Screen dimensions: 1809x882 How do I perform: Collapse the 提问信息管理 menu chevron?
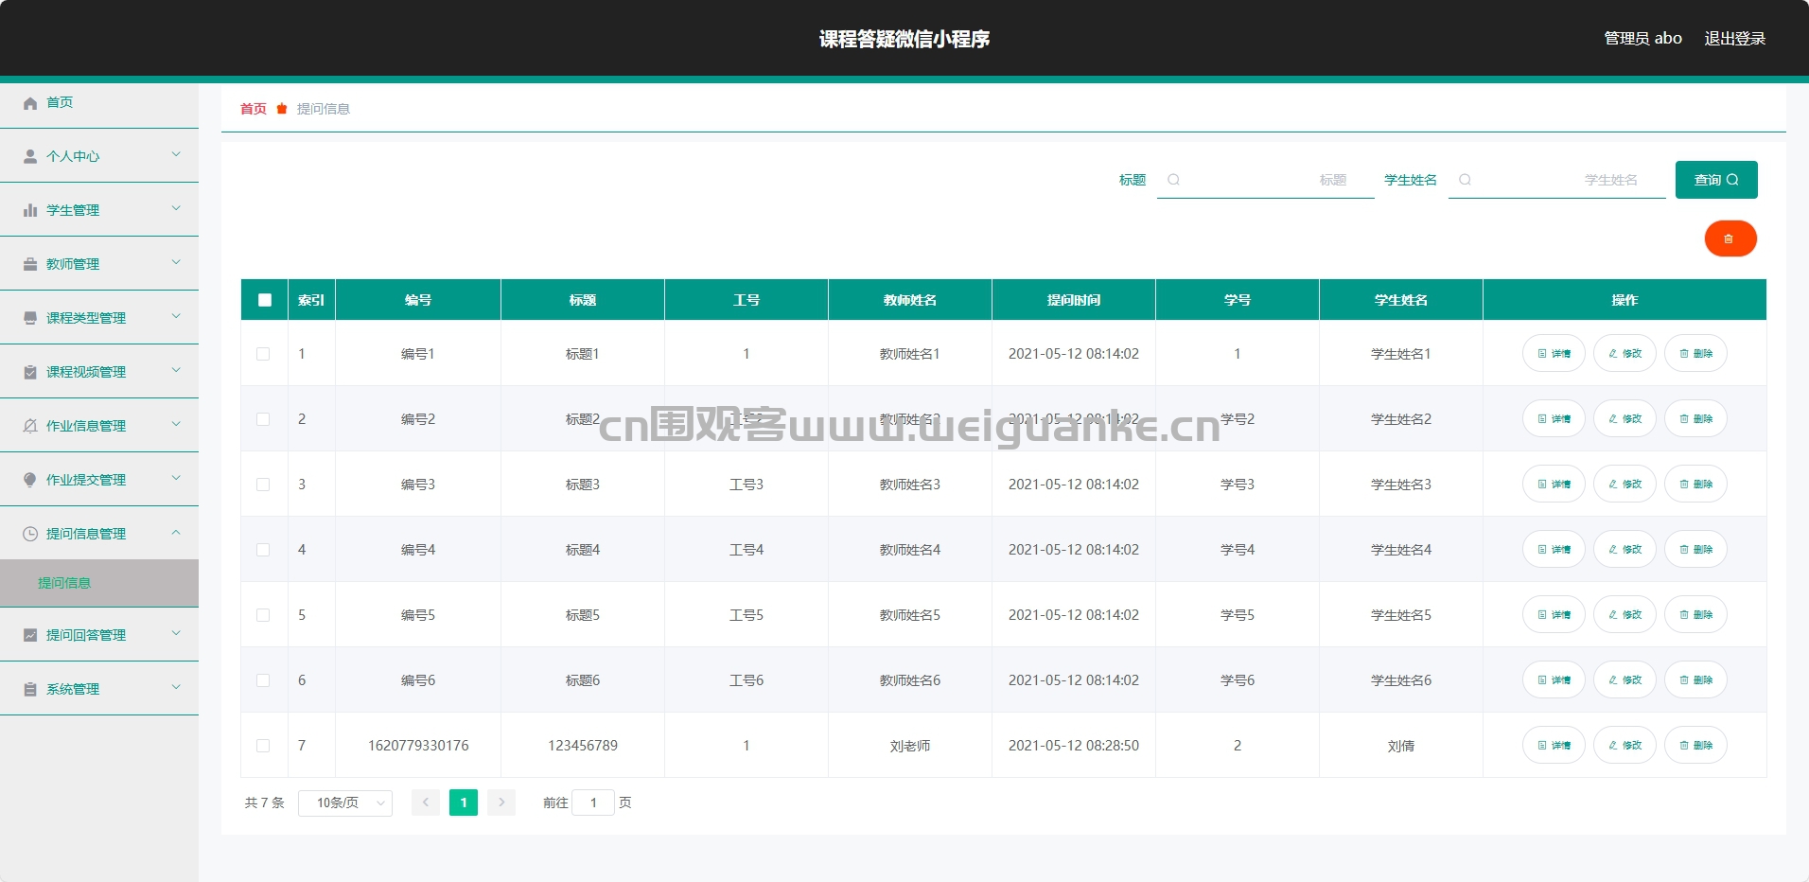176,532
